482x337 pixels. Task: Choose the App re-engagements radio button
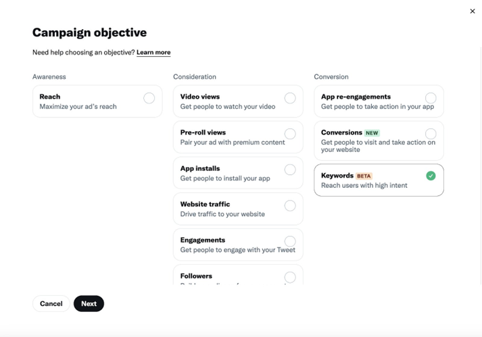431,98
